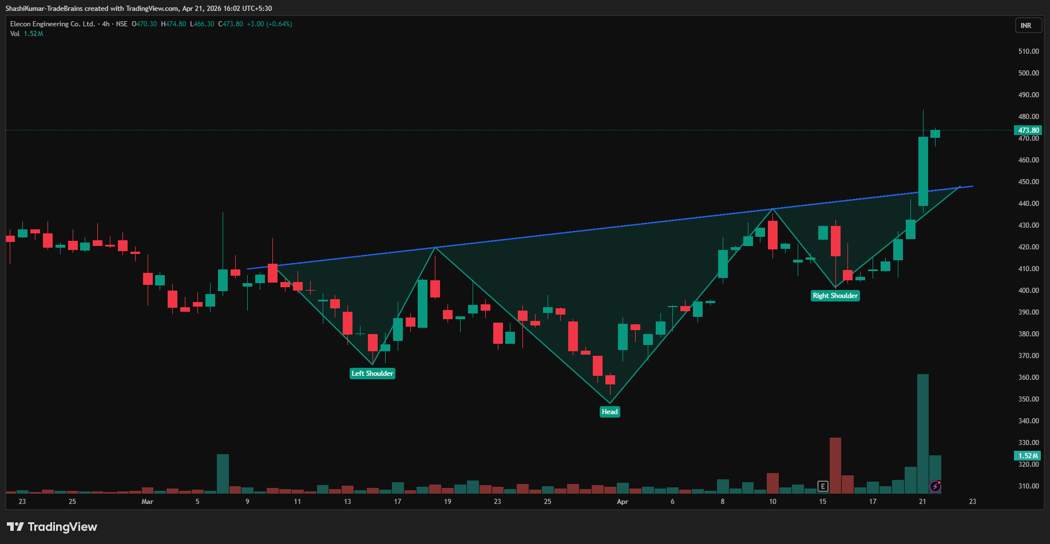This screenshot has height=544, width=1050.
Task: Click the latest small green candle near 473.80
Action: pos(935,134)
